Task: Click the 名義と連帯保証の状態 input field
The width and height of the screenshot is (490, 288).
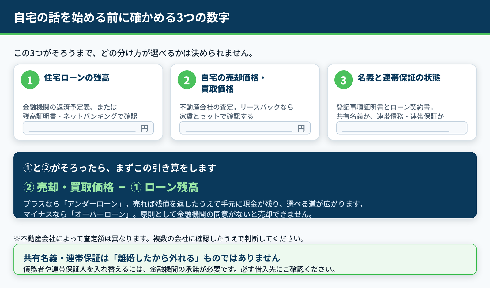Action: [402, 128]
